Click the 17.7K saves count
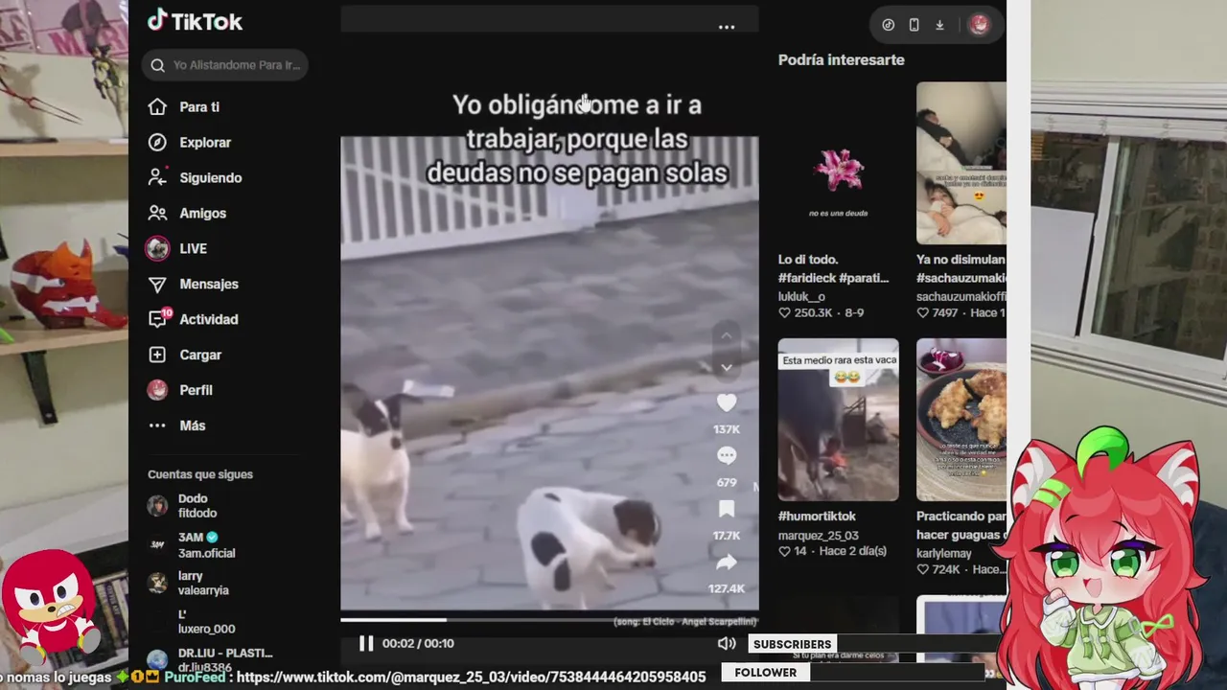The width and height of the screenshot is (1227, 690). point(727,536)
